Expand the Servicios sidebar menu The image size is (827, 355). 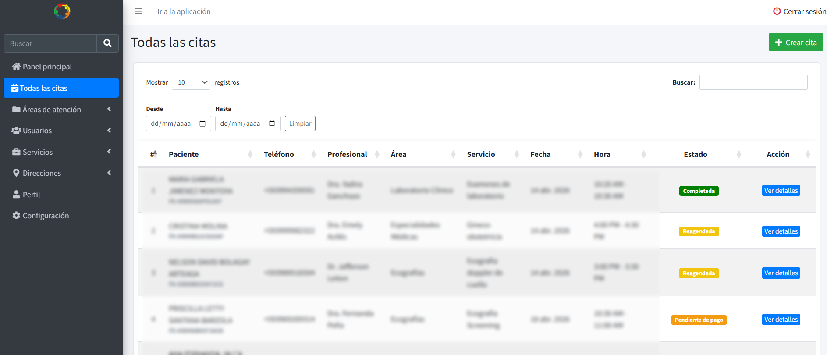click(61, 152)
